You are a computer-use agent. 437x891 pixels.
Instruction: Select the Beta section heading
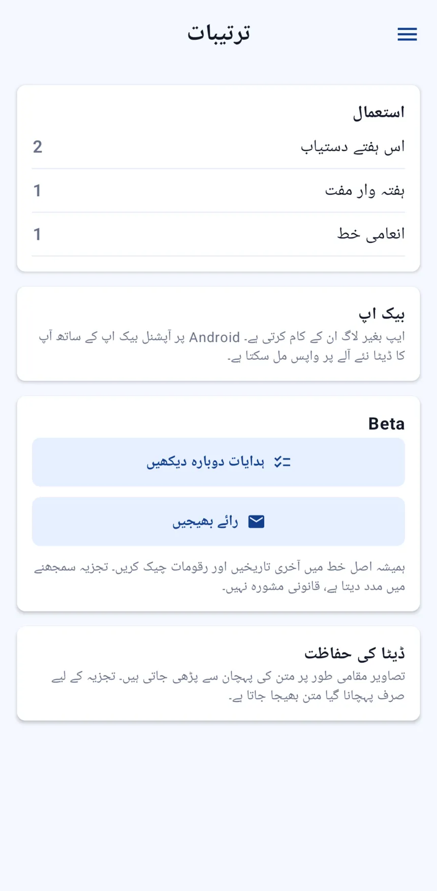387,423
